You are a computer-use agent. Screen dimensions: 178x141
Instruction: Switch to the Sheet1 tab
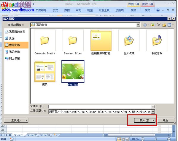(19, 135)
